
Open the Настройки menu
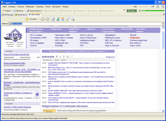(56, 7)
